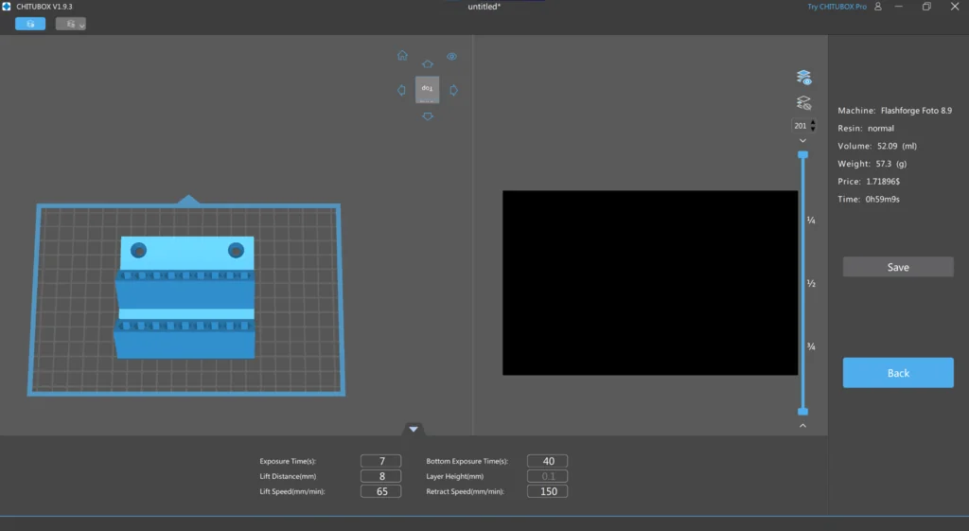Viewport: 969px width, 531px height.
Task: Click the up arrow above the view cube
Action: click(427, 64)
